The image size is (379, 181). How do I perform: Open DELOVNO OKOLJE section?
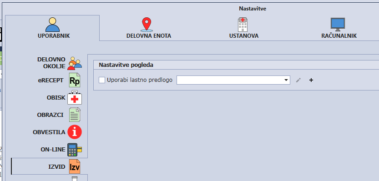pyautogui.click(x=51, y=63)
